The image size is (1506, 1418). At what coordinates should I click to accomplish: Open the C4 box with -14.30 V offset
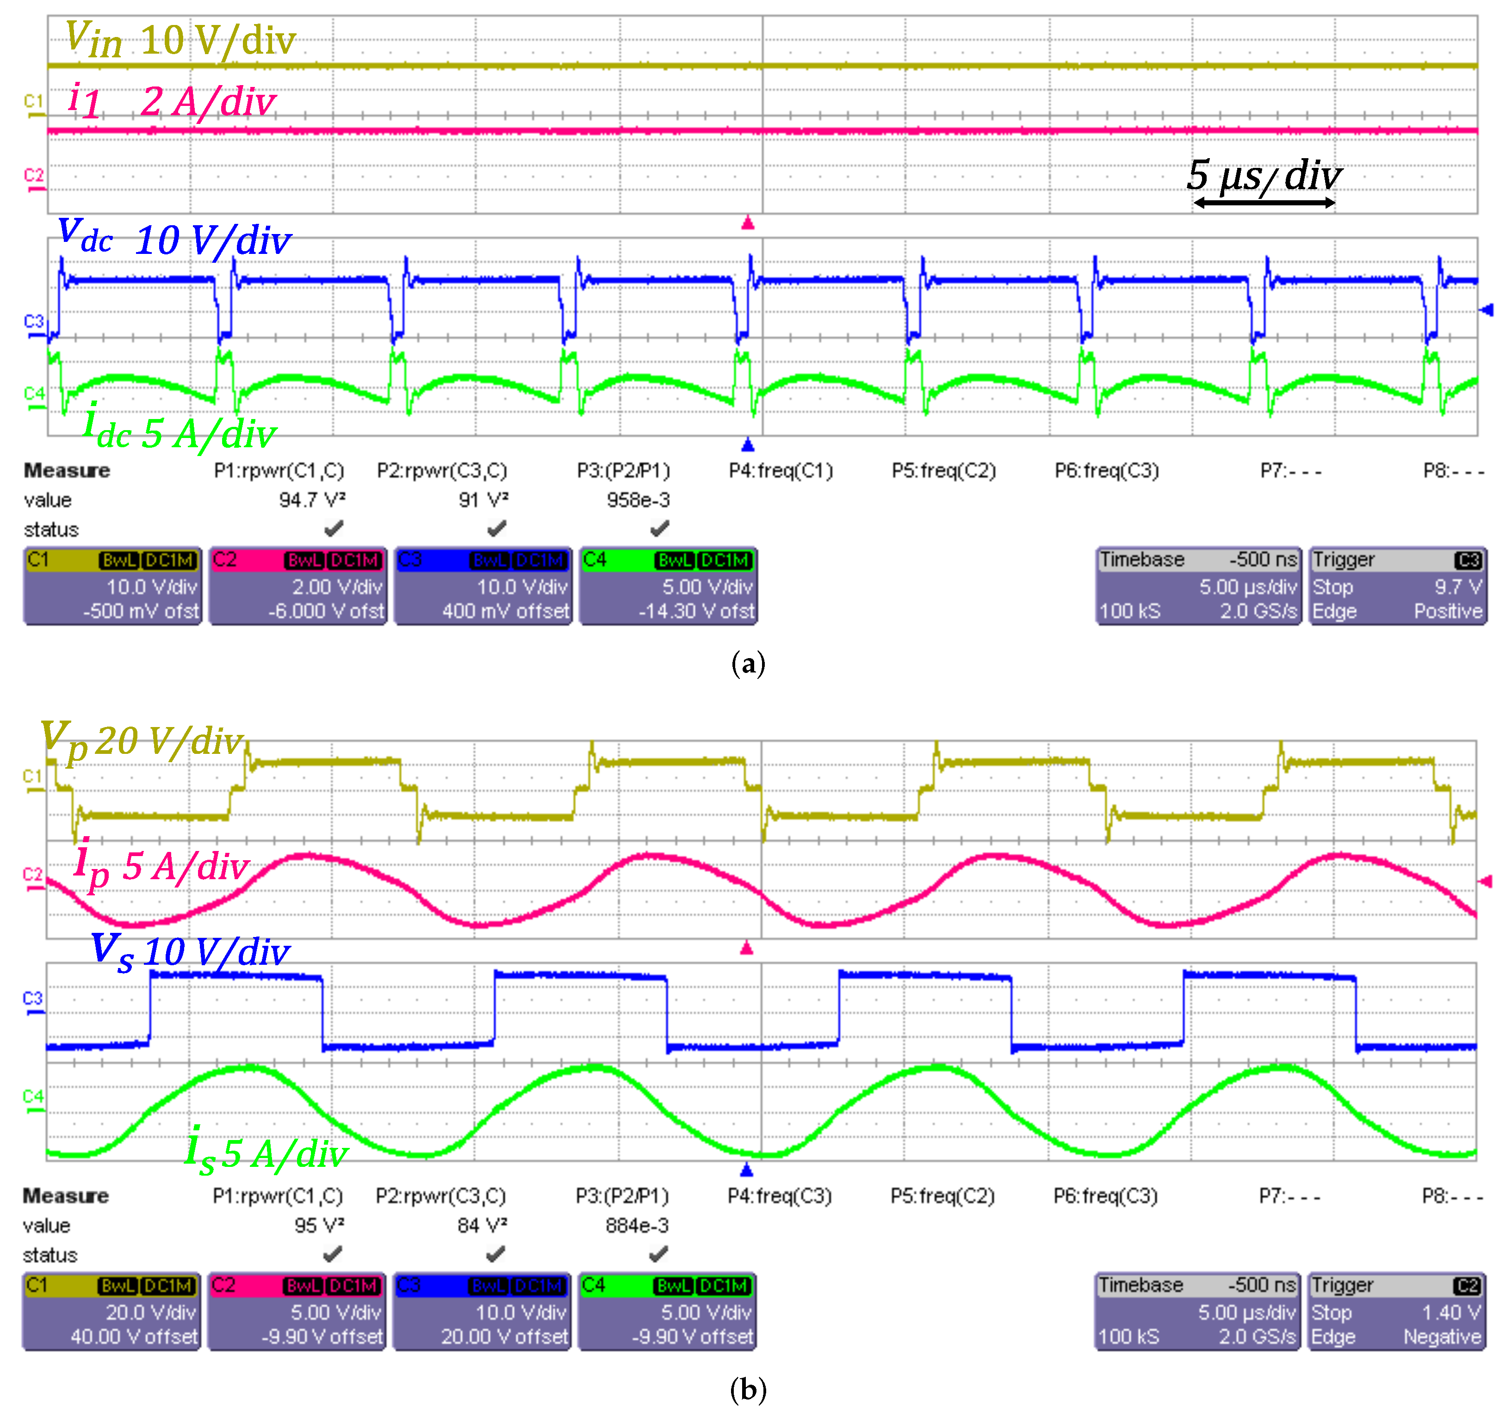click(668, 586)
